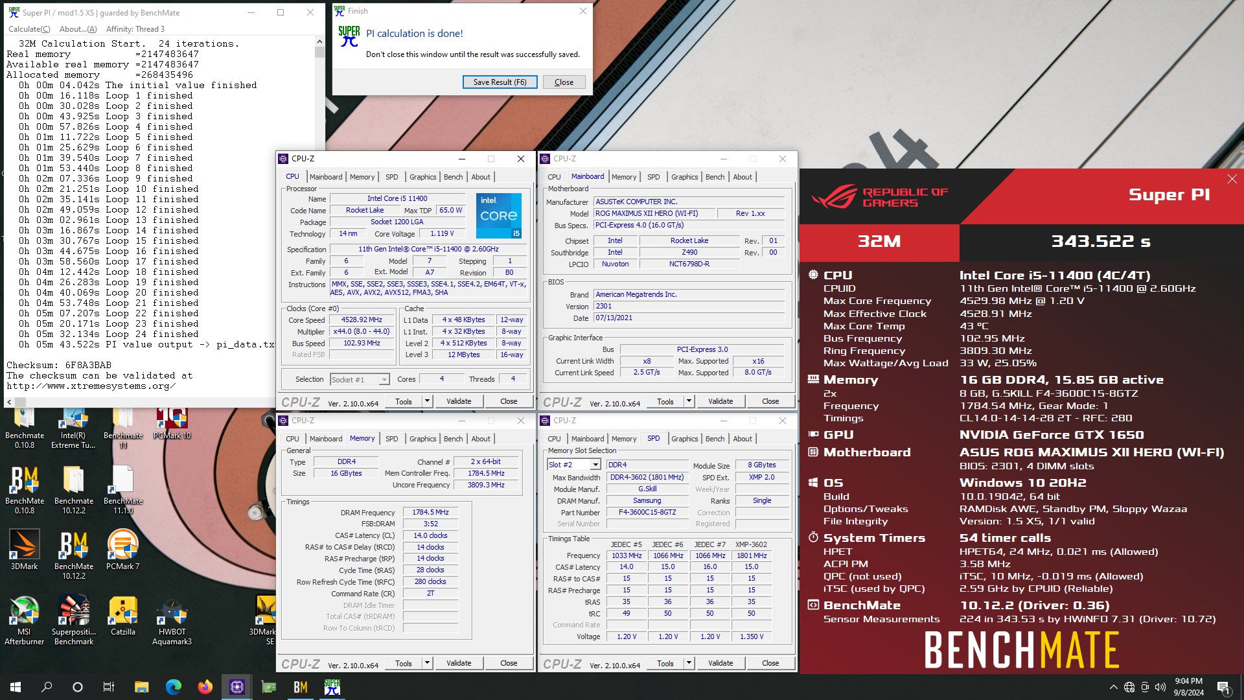Click the Core Speed 4528.92 MHz field

(x=362, y=320)
